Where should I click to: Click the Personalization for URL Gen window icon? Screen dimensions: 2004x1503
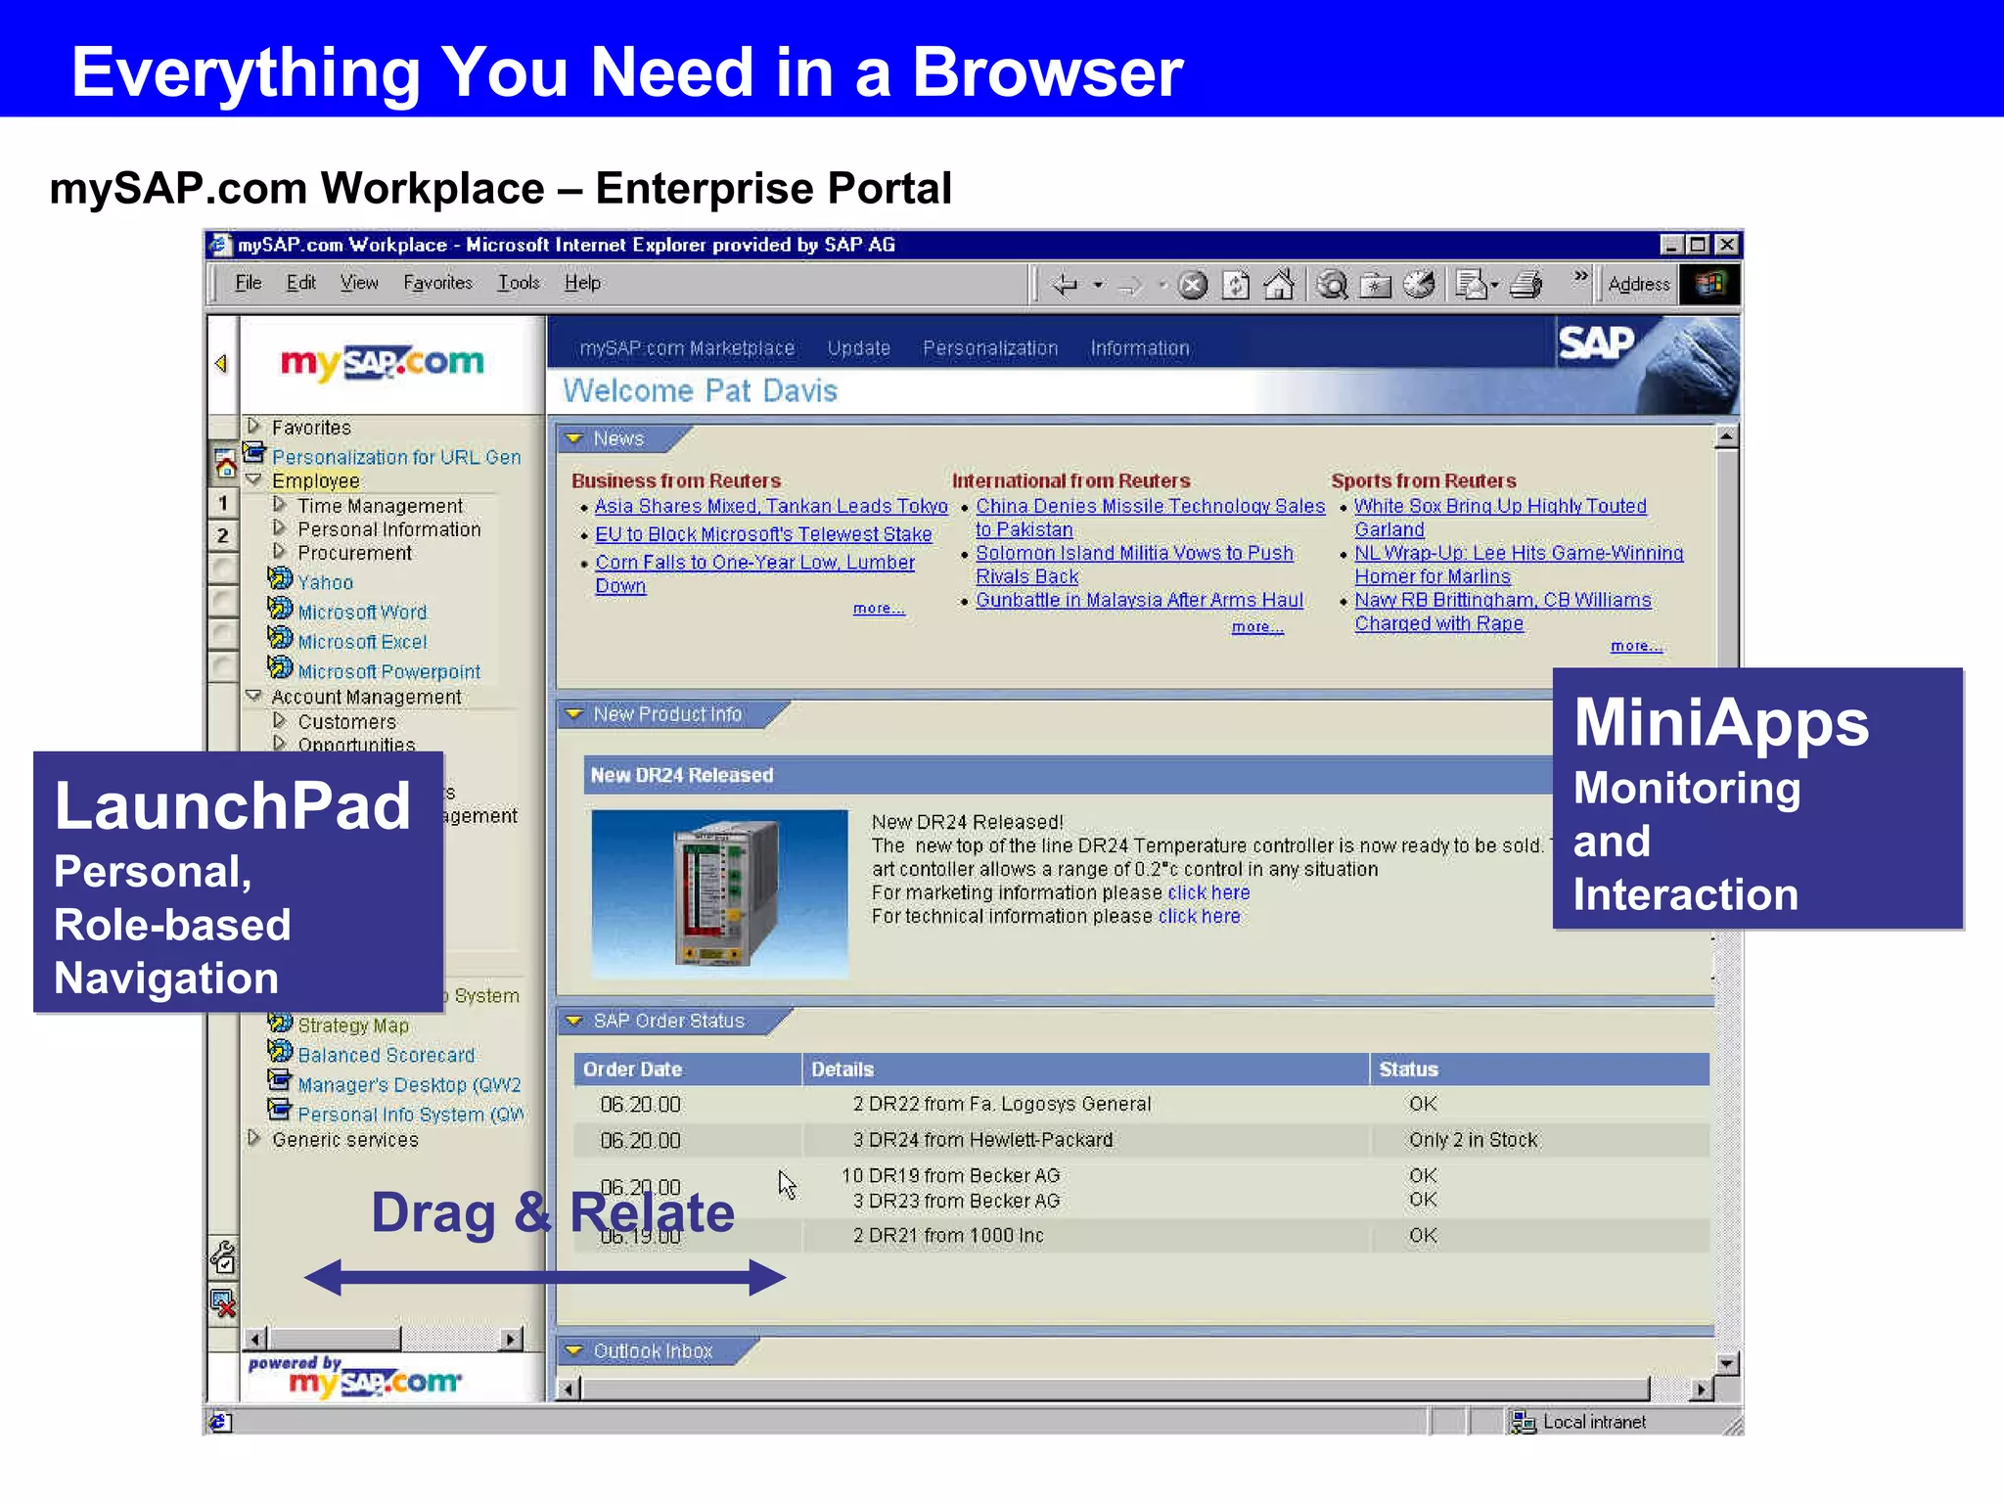(255, 453)
